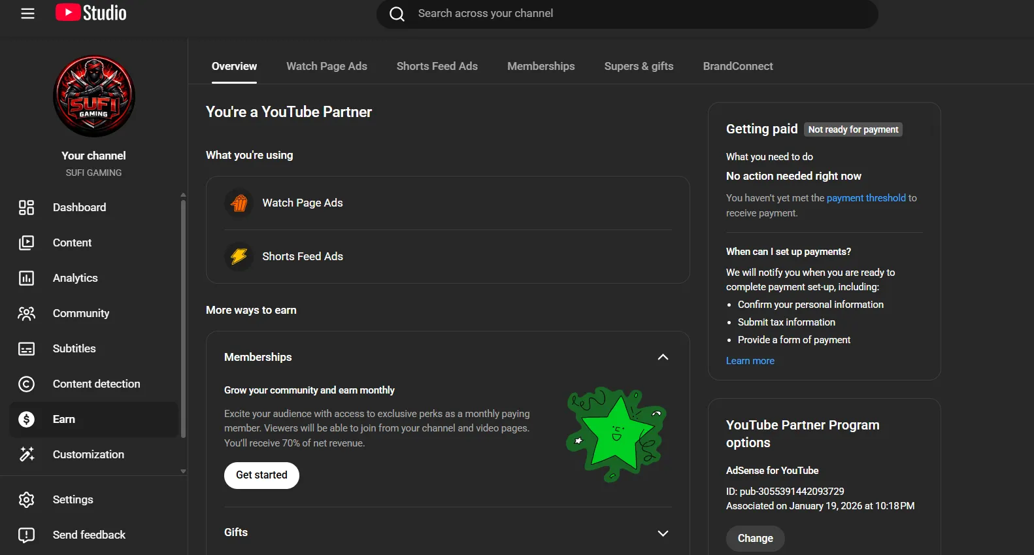Click the AdSense publisher ID text

click(785, 492)
